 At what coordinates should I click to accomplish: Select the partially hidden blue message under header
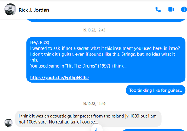[106, 20]
